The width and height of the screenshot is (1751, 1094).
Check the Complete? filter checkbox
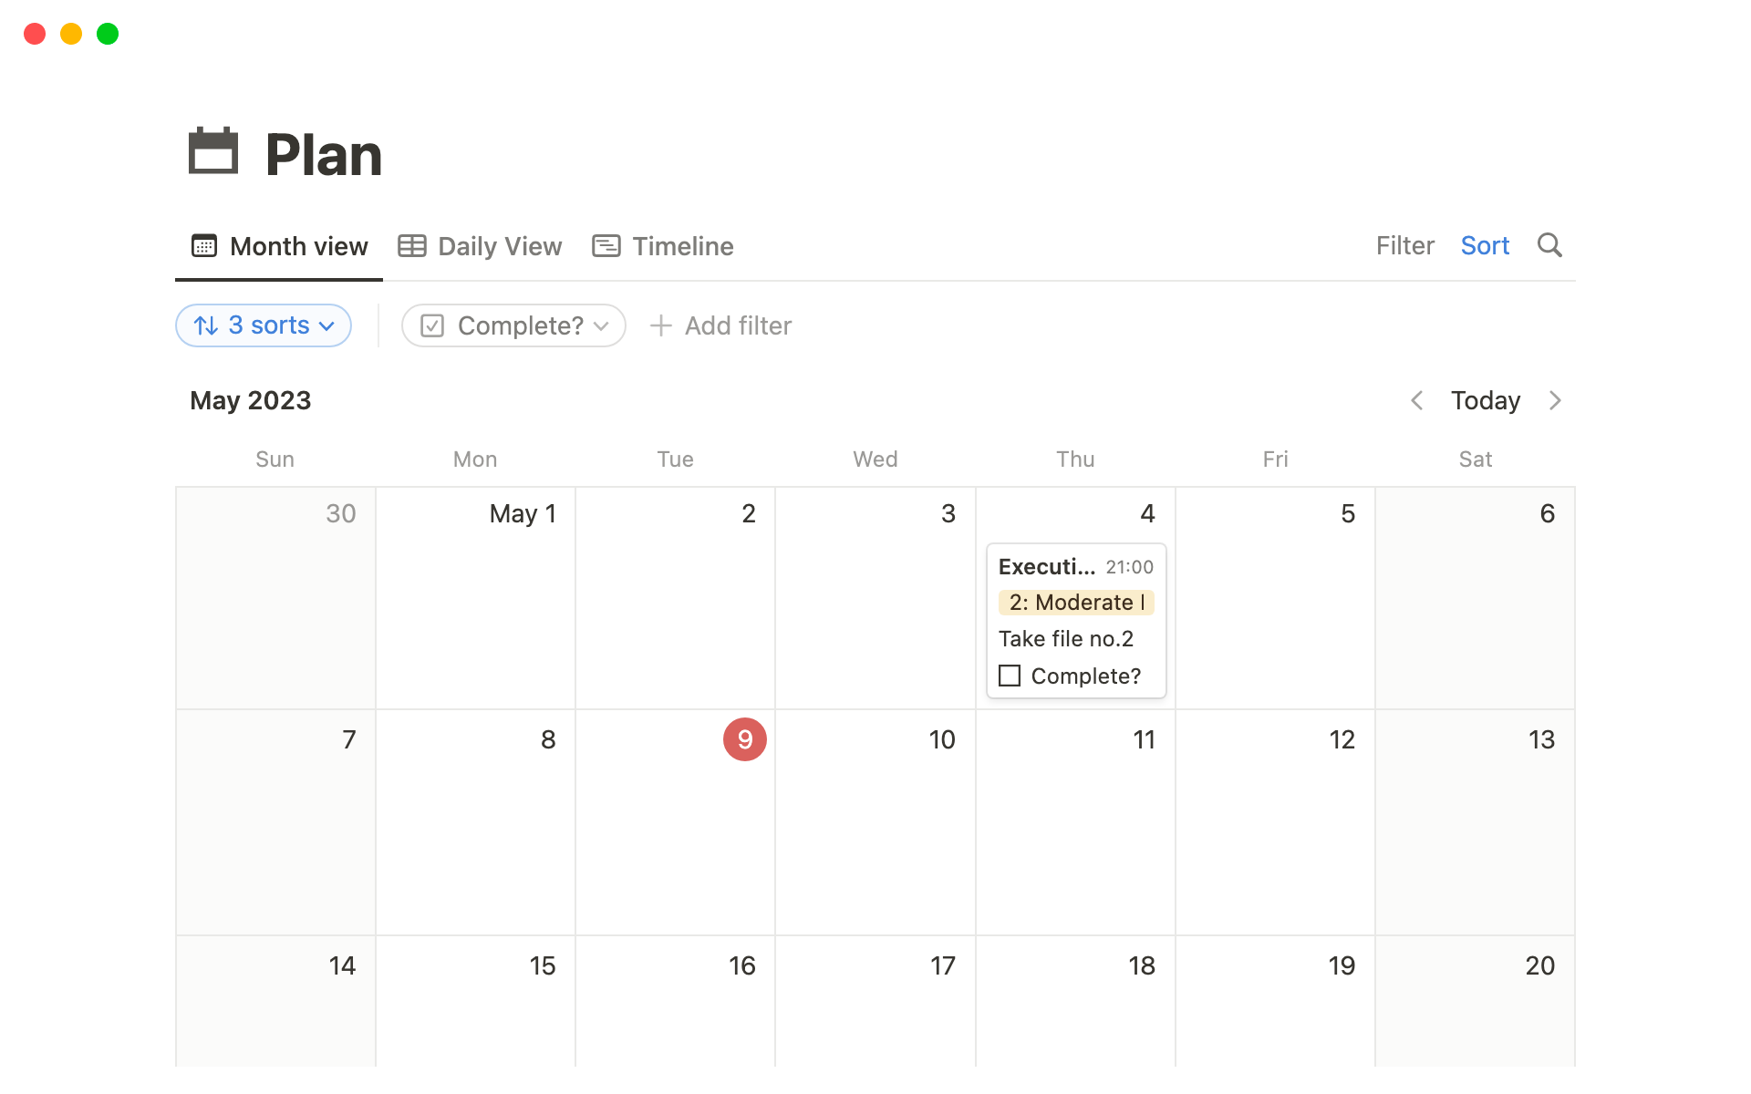pyautogui.click(x=432, y=325)
